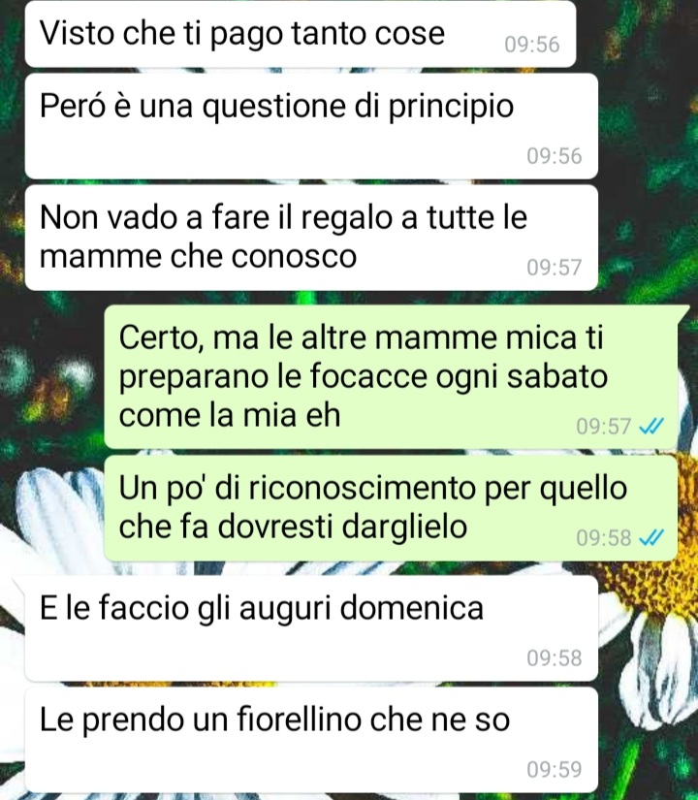Tap the 'Le prendo un fiorellino' message
698x800 pixels.
[311, 740]
